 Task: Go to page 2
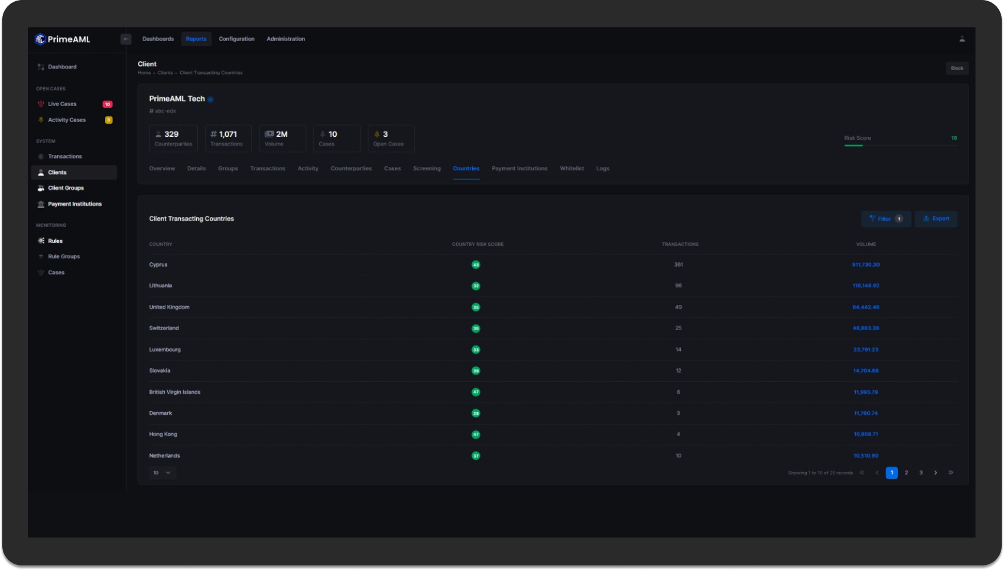(x=907, y=473)
